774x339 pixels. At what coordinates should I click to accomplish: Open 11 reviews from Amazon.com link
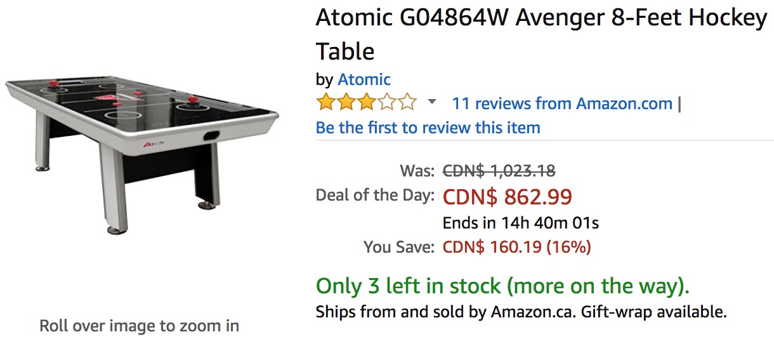click(x=562, y=103)
